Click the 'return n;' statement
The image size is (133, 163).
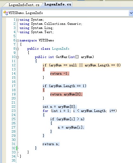[51, 144]
